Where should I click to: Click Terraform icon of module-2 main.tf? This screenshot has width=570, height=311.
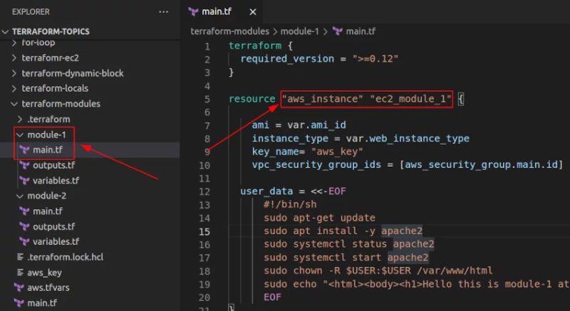pyautogui.click(x=24, y=211)
